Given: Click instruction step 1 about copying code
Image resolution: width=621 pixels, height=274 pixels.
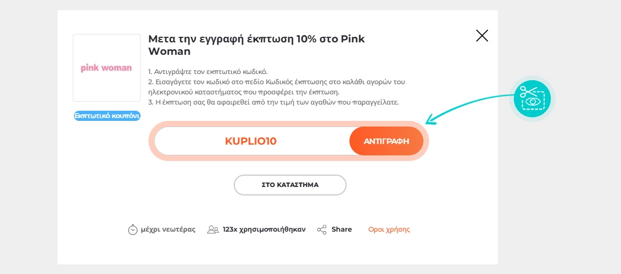Looking at the screenshot, I should coord(207,72).
